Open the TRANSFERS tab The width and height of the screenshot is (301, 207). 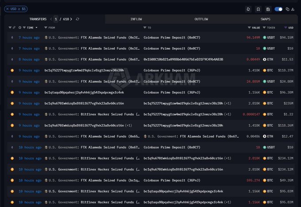pos(38,19)
